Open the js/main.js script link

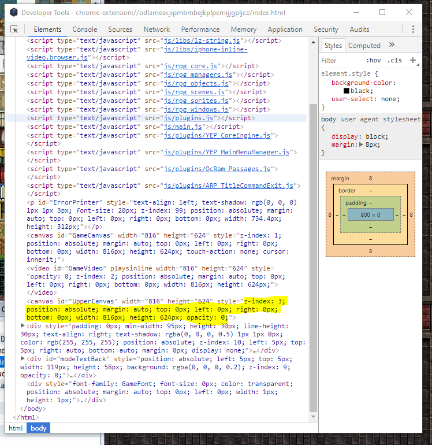183,127
